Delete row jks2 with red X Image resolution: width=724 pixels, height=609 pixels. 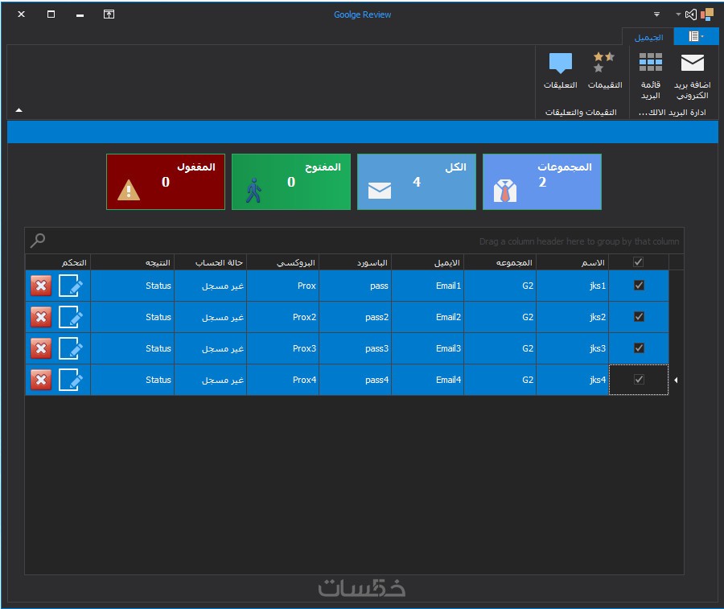pos(41,317)
